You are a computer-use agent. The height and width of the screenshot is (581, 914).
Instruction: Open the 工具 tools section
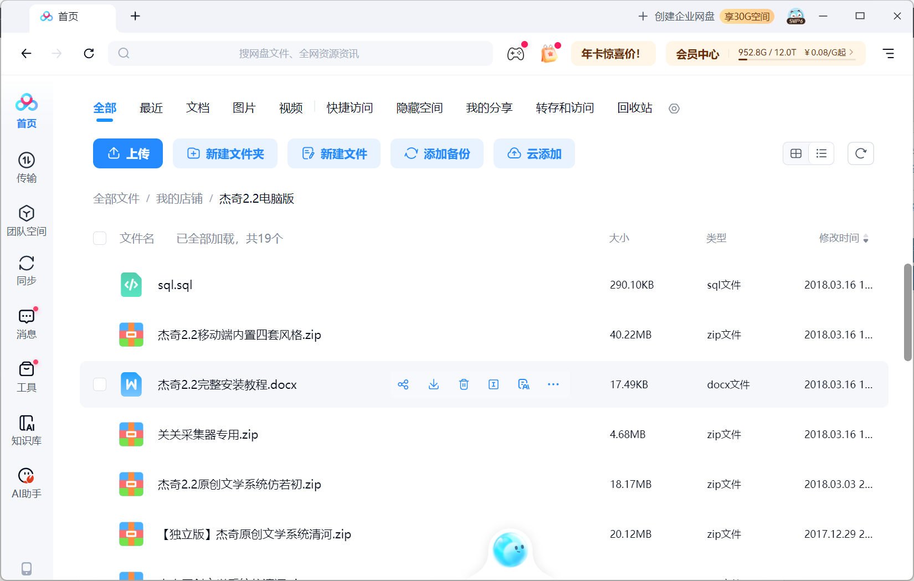click(27, 377)
